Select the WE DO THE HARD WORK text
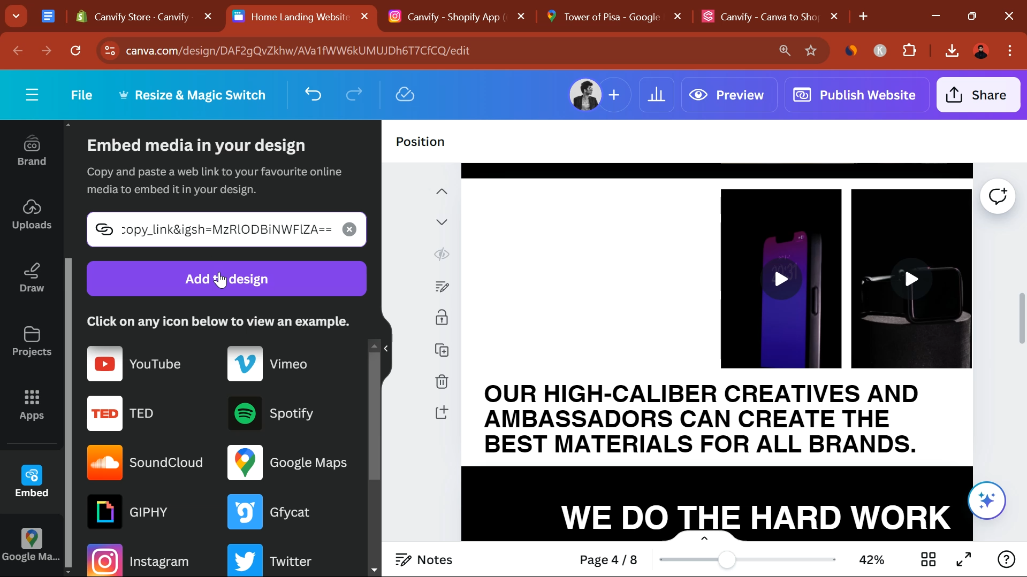The height and width of the screenshot is (577, 1027). [x=755, y=518]
